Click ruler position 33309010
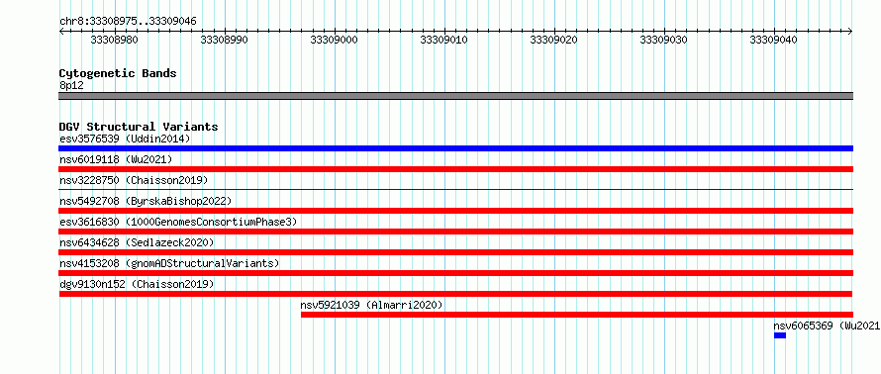 443,40
